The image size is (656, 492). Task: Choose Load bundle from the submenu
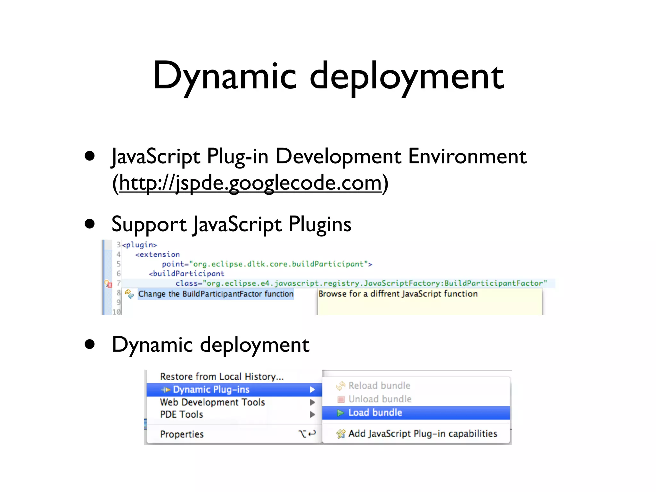click(416, 413)
